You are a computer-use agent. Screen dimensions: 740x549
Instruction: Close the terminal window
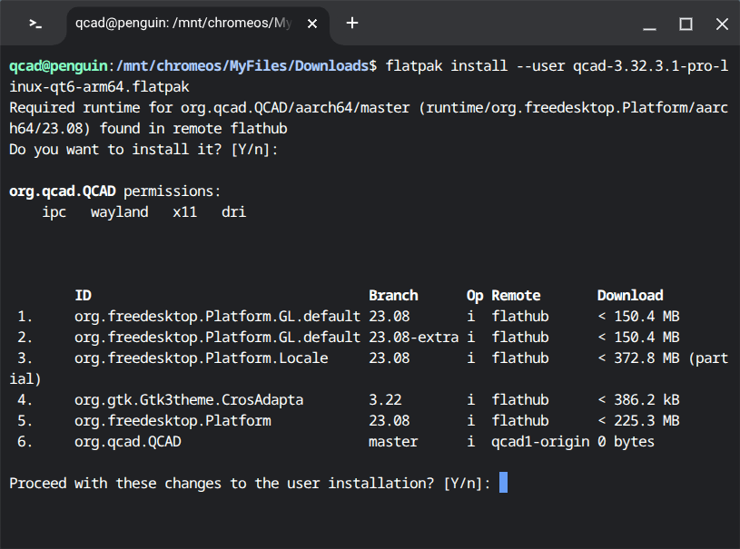pos(722,24)
